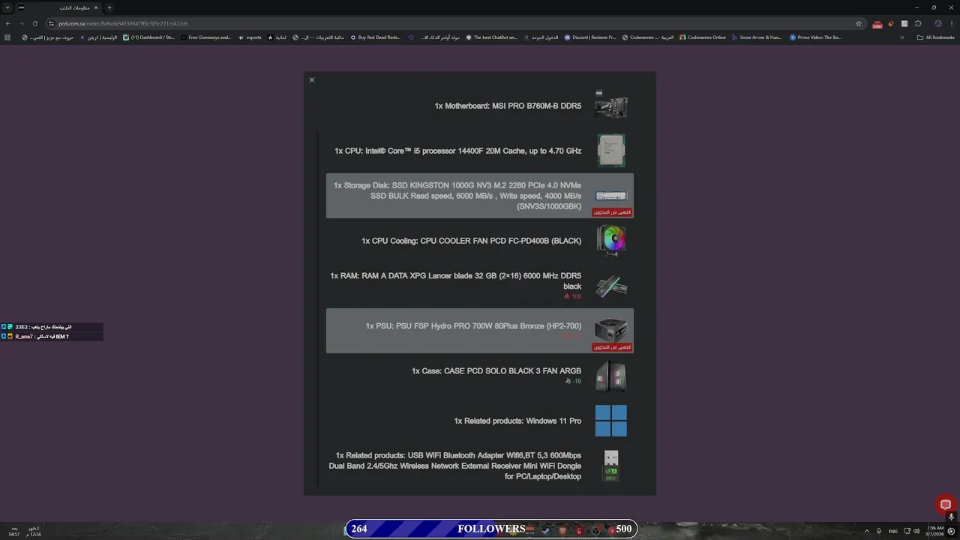960x540 pixels.
Task: Bookmark this page with the star icon
Action: (859, 23)
